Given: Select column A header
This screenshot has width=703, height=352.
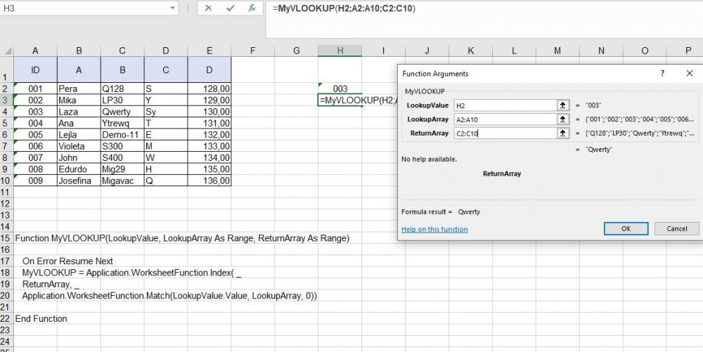Looking at the screenshot, I should pos(35,51).
